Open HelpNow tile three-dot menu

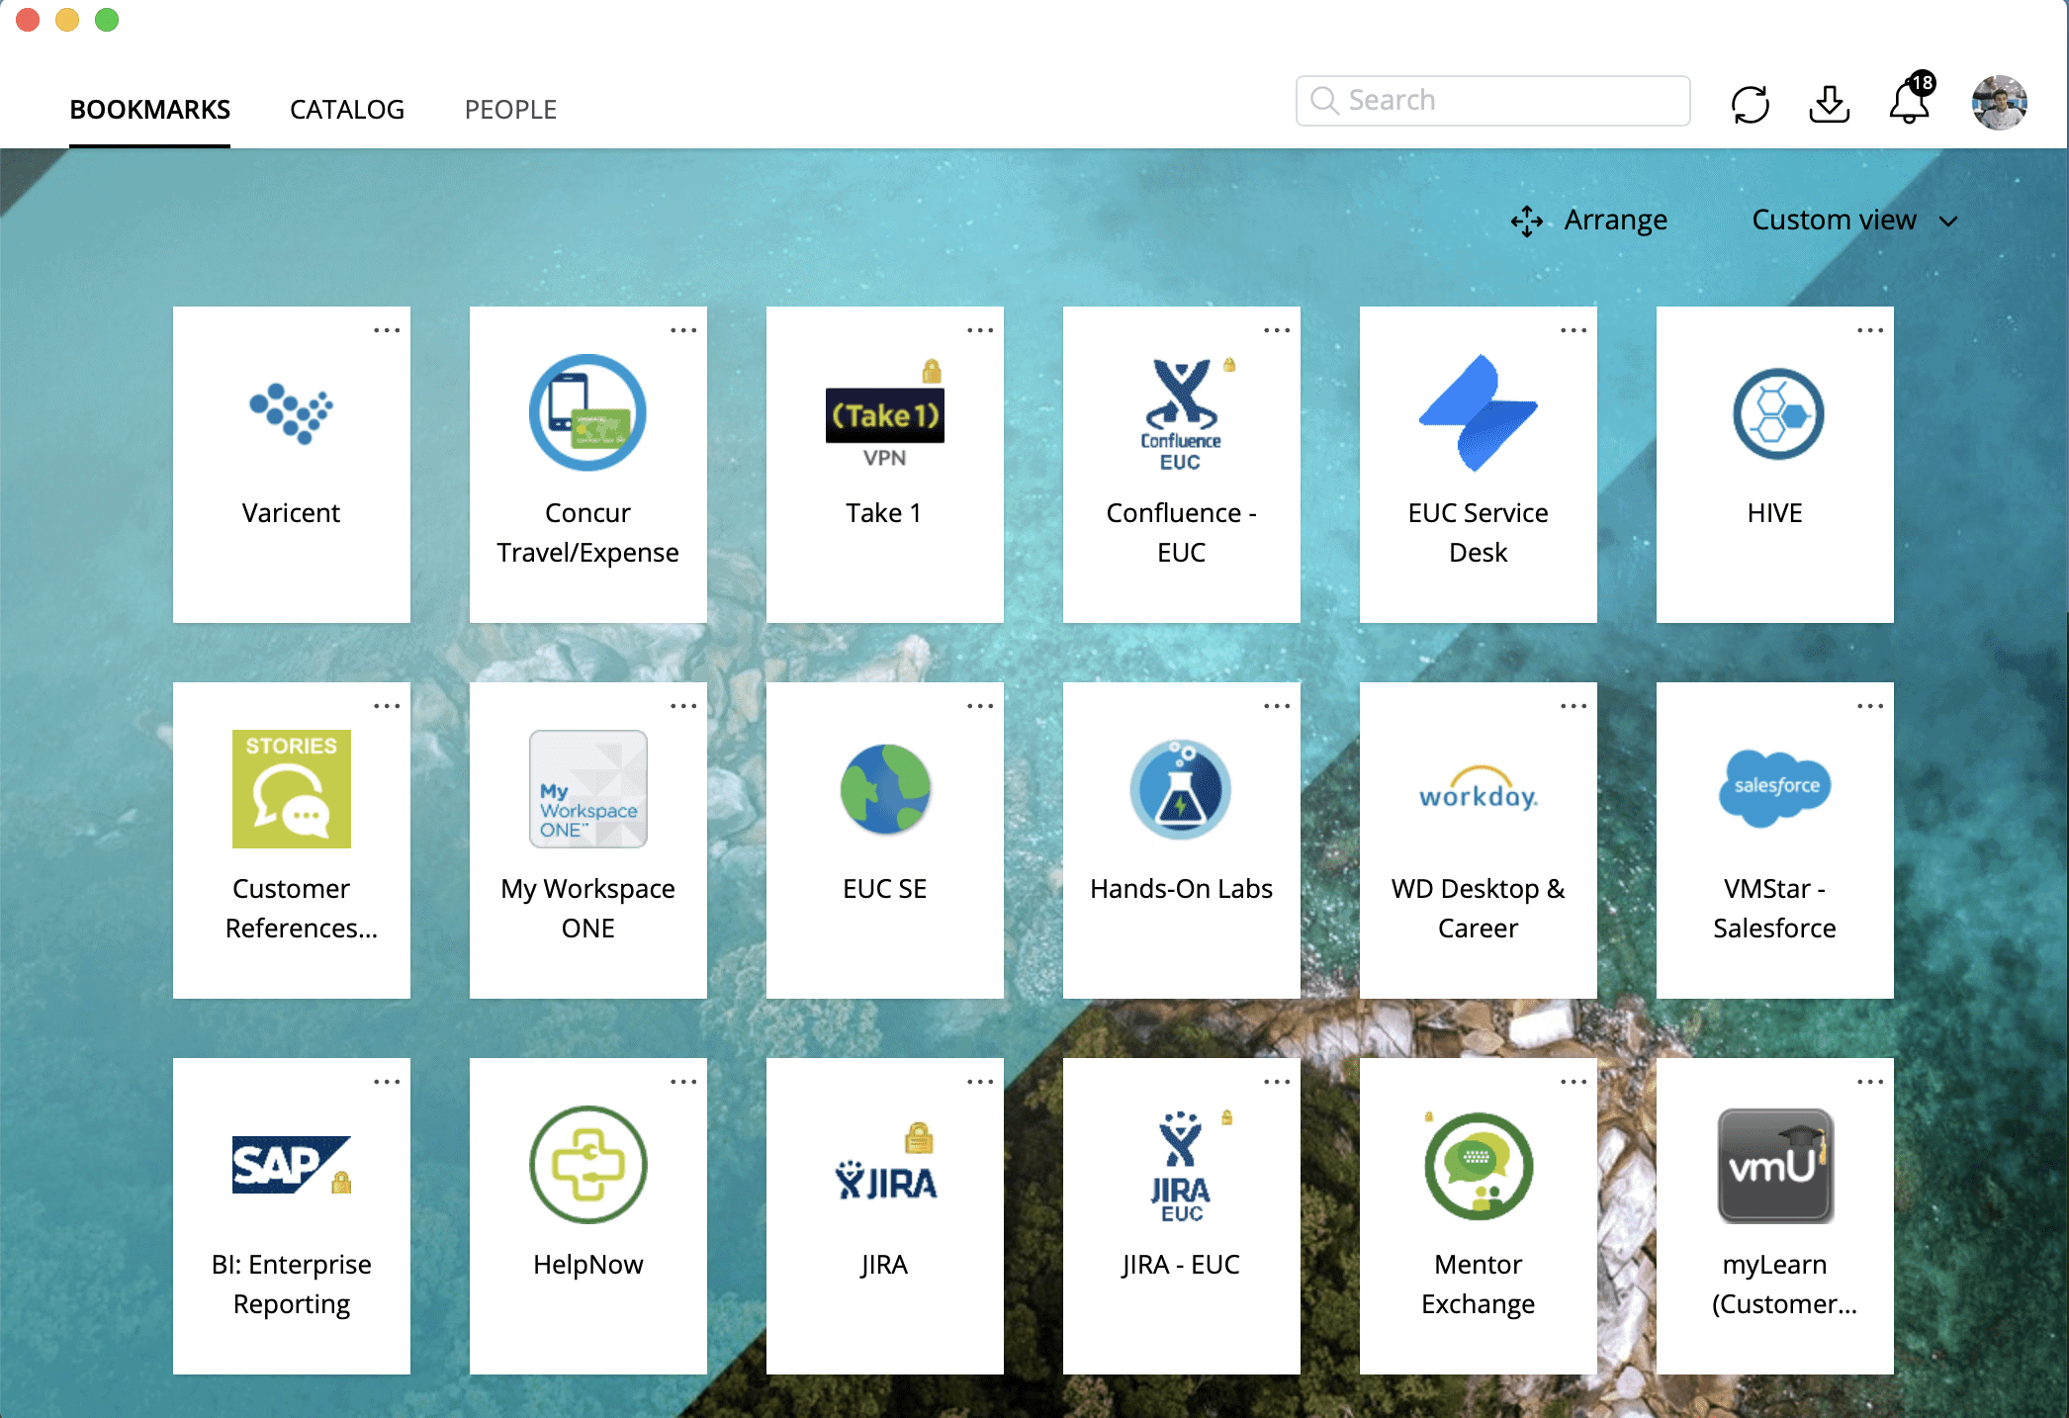tap(683, 1082)
